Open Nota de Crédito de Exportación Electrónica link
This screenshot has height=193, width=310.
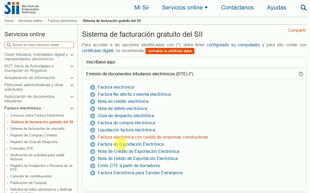pyautogui.click(x=138, y=151)
